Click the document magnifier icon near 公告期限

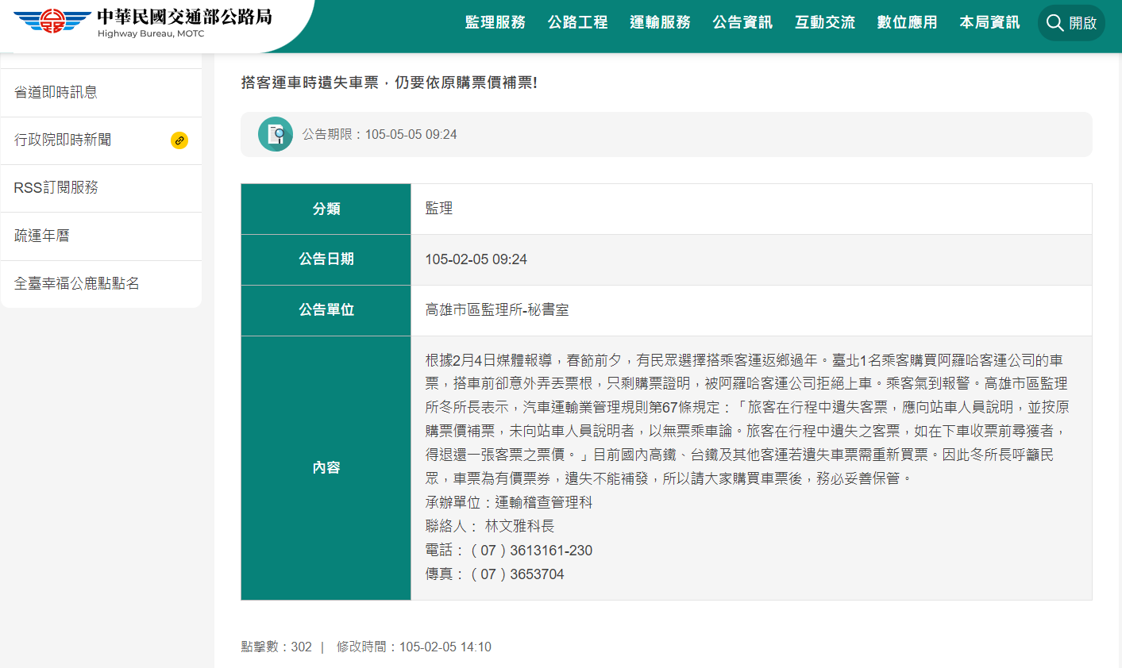(x=276, y=134)
